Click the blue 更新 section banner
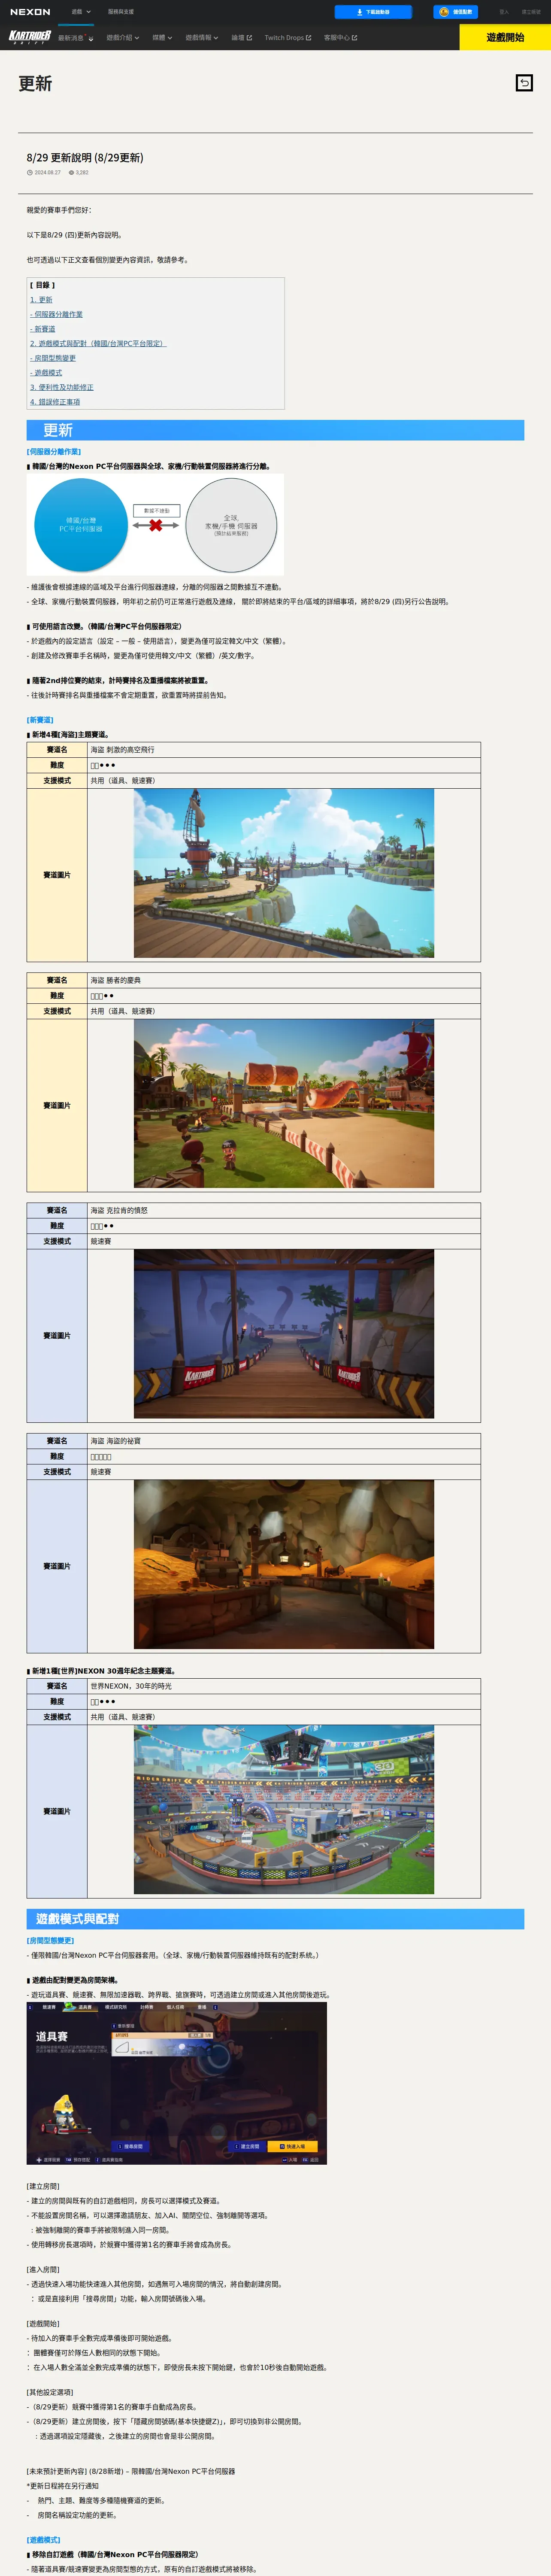The image size is (551, 2576). [275, 430]
